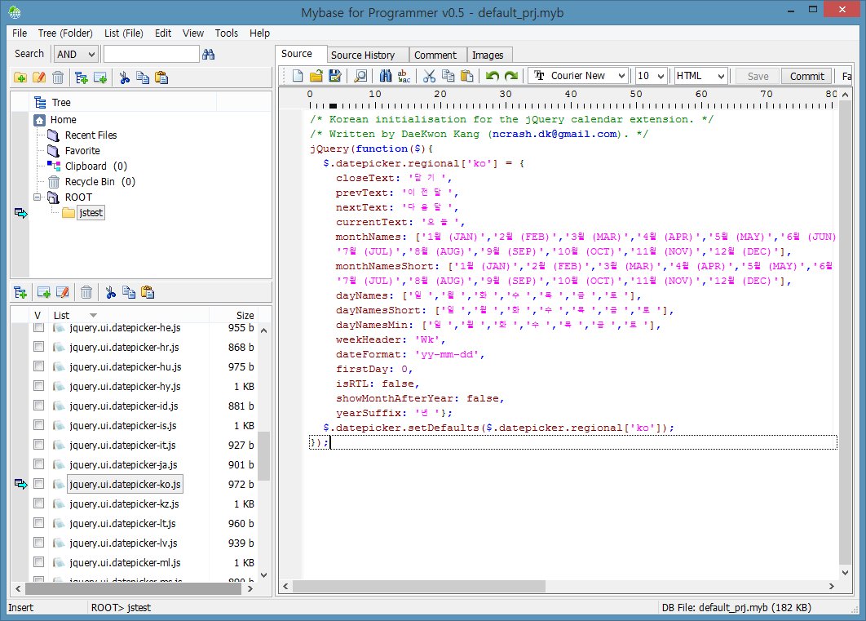Open the Tools menu
866x621 pixels.
pyautogui.click(x=226, y=33)
